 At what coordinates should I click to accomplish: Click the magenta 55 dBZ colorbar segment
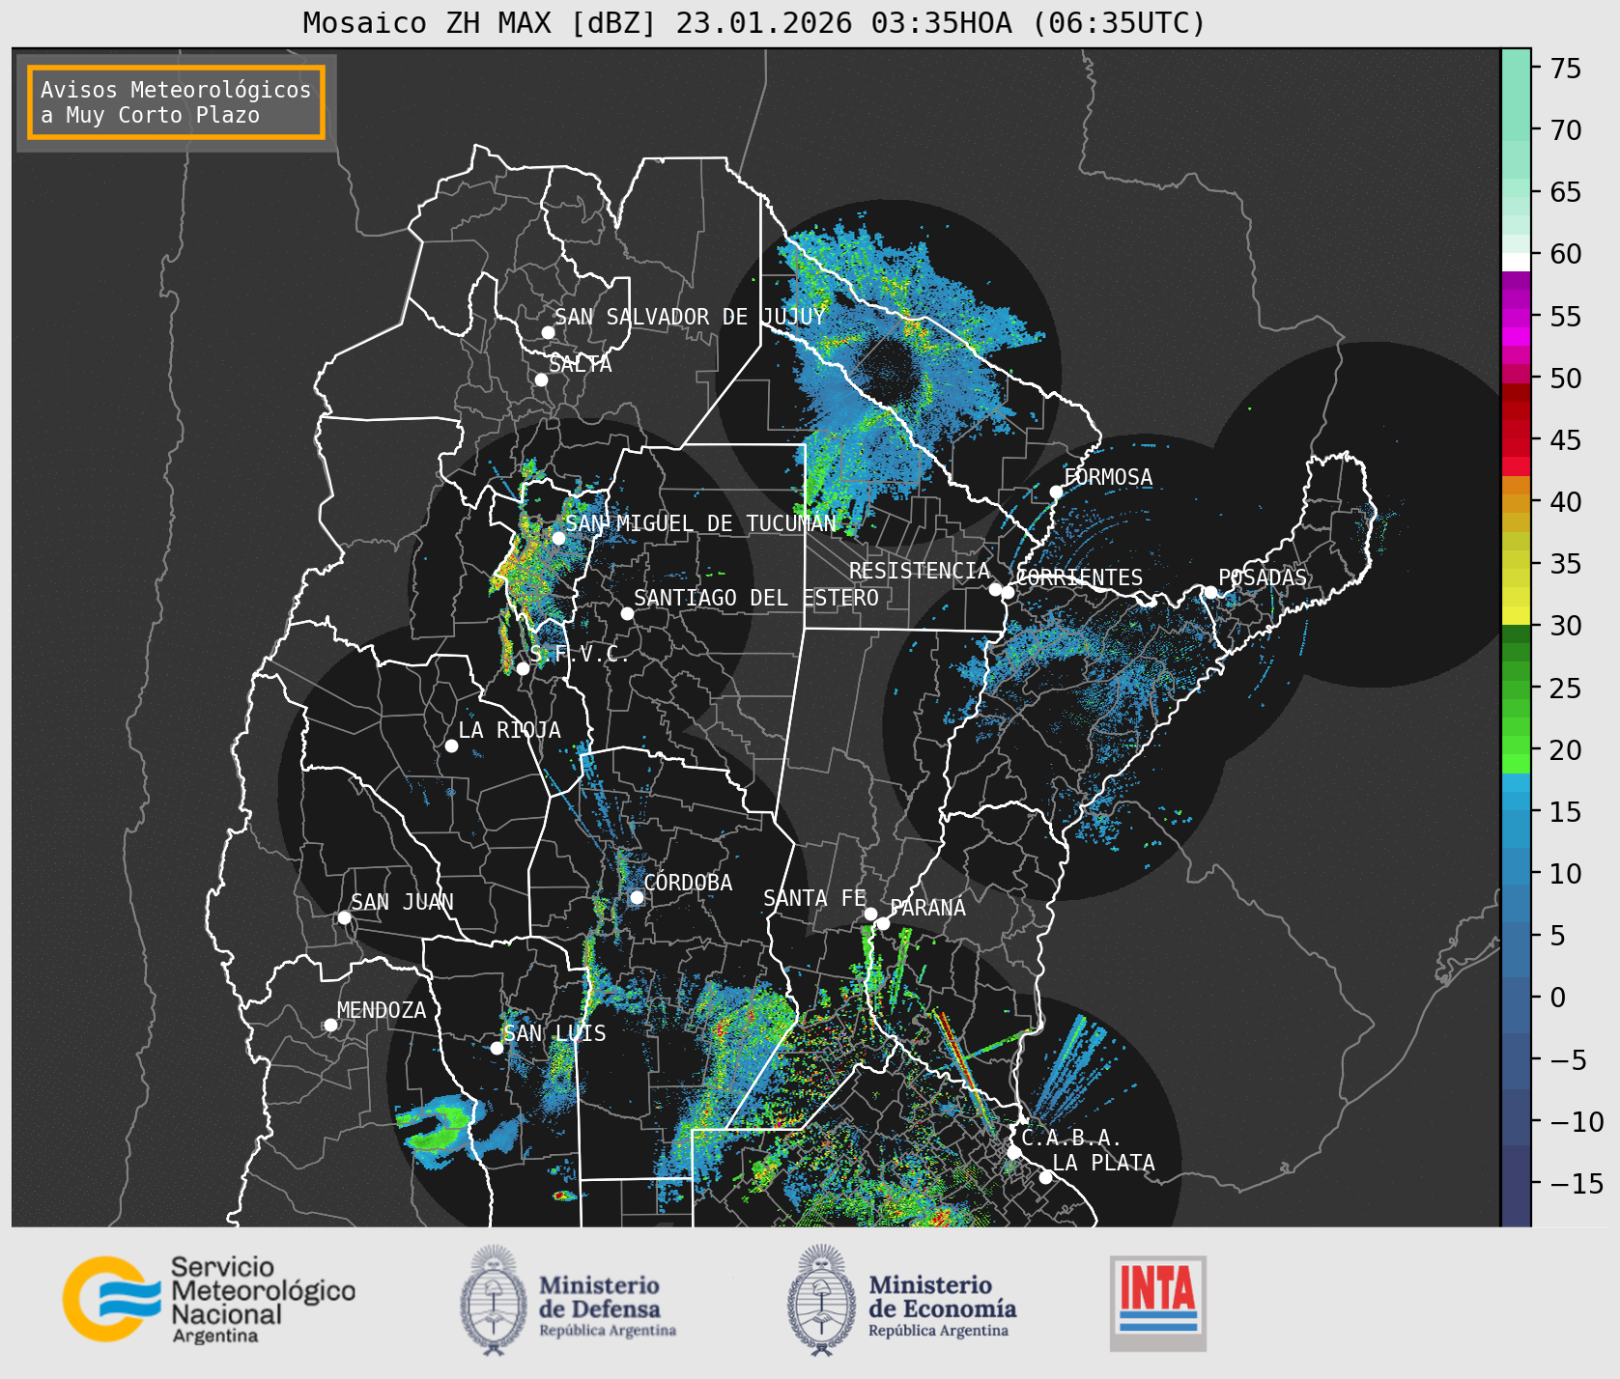click(1516, 318)
